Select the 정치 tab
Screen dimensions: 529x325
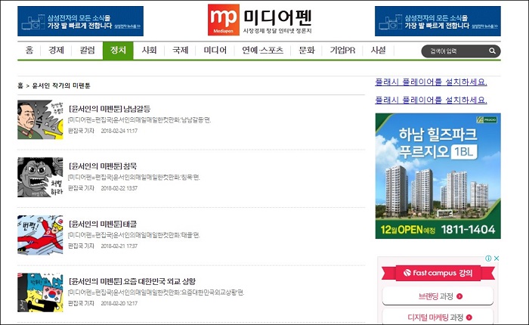(x=118, y=51)
